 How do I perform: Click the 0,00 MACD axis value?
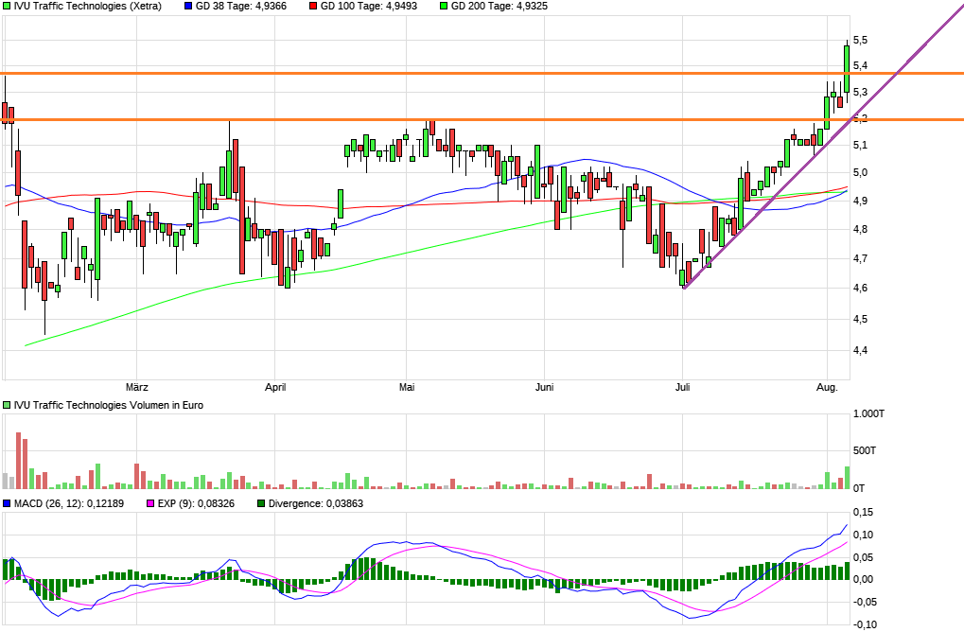pyautogui.click(x=863, y=579)
